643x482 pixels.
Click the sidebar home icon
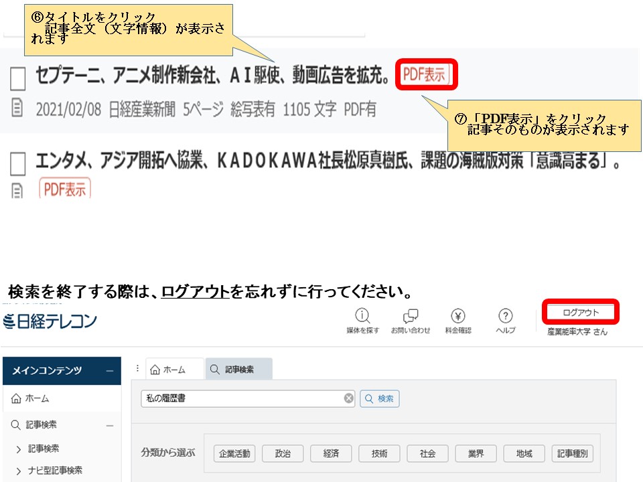(x=16, y=398)
